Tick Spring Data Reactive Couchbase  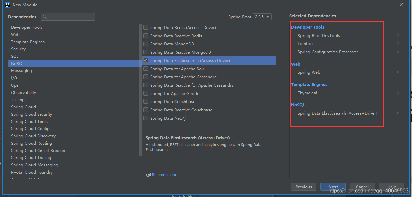coord(146,110)
